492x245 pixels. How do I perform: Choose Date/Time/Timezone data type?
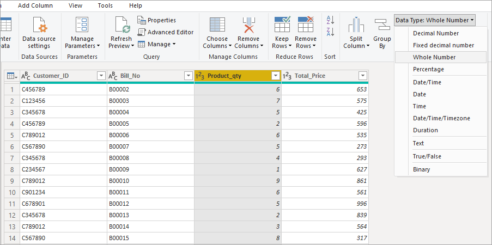point(441,118)
